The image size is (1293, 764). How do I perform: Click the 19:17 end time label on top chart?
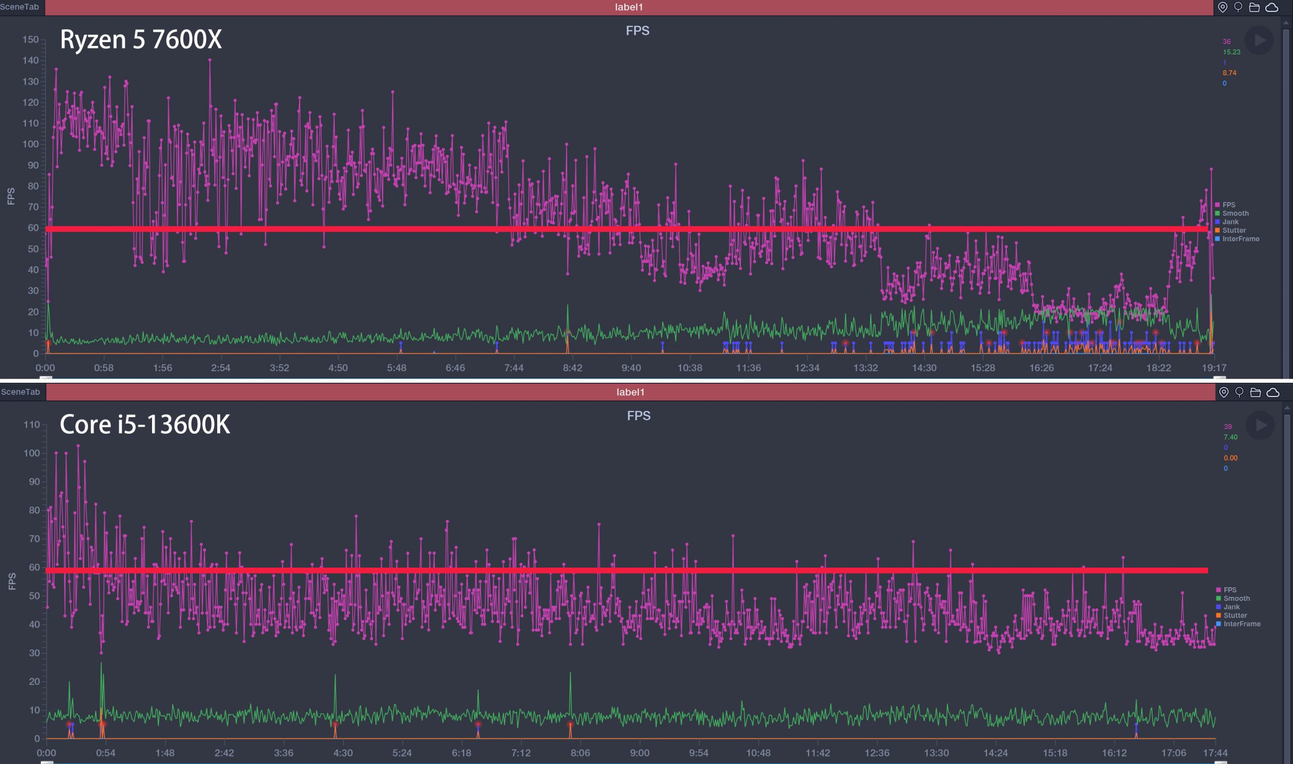click(1214, 368)
